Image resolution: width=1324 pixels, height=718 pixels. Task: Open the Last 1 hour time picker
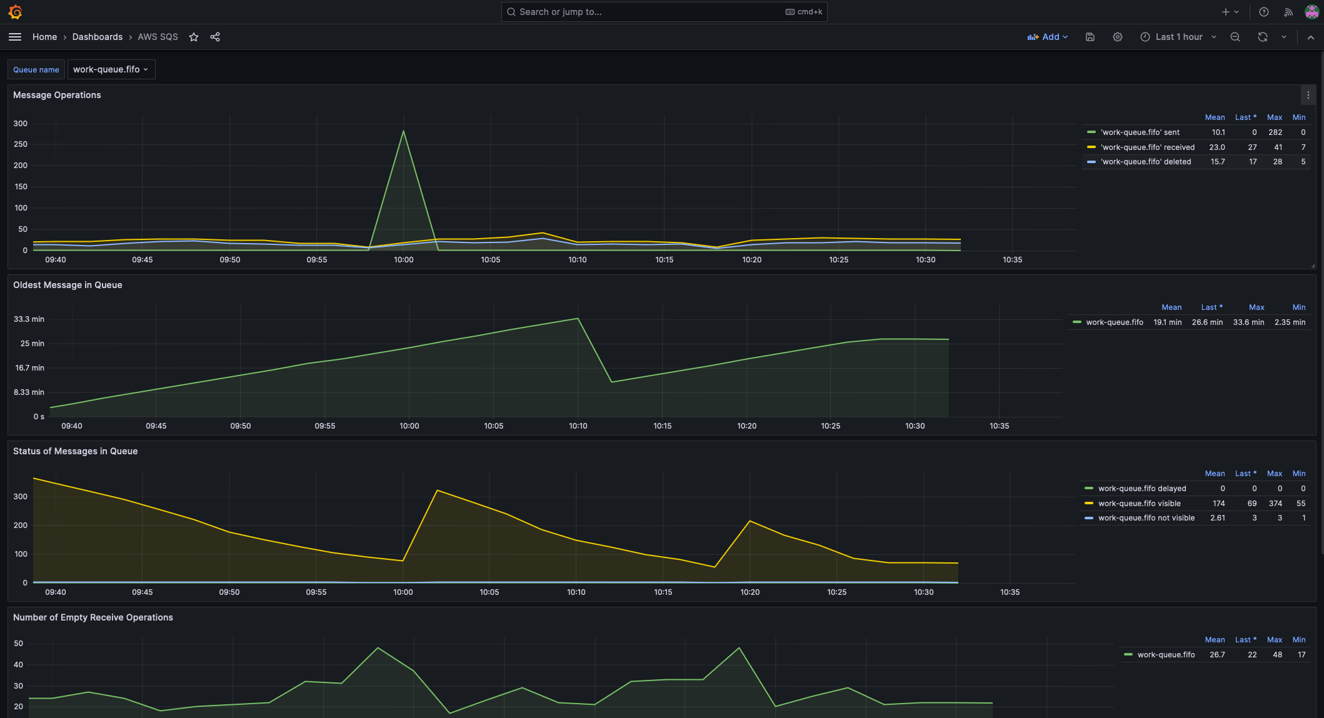(1178, 37)
